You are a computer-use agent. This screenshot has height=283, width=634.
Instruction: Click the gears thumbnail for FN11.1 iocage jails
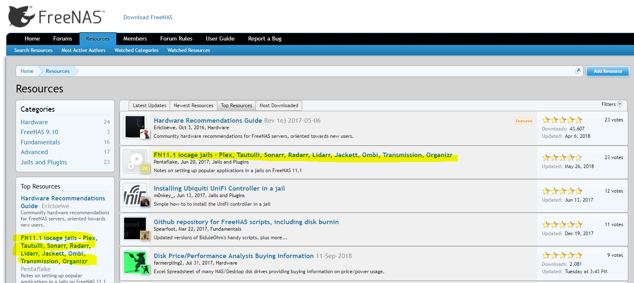point(135,161)
